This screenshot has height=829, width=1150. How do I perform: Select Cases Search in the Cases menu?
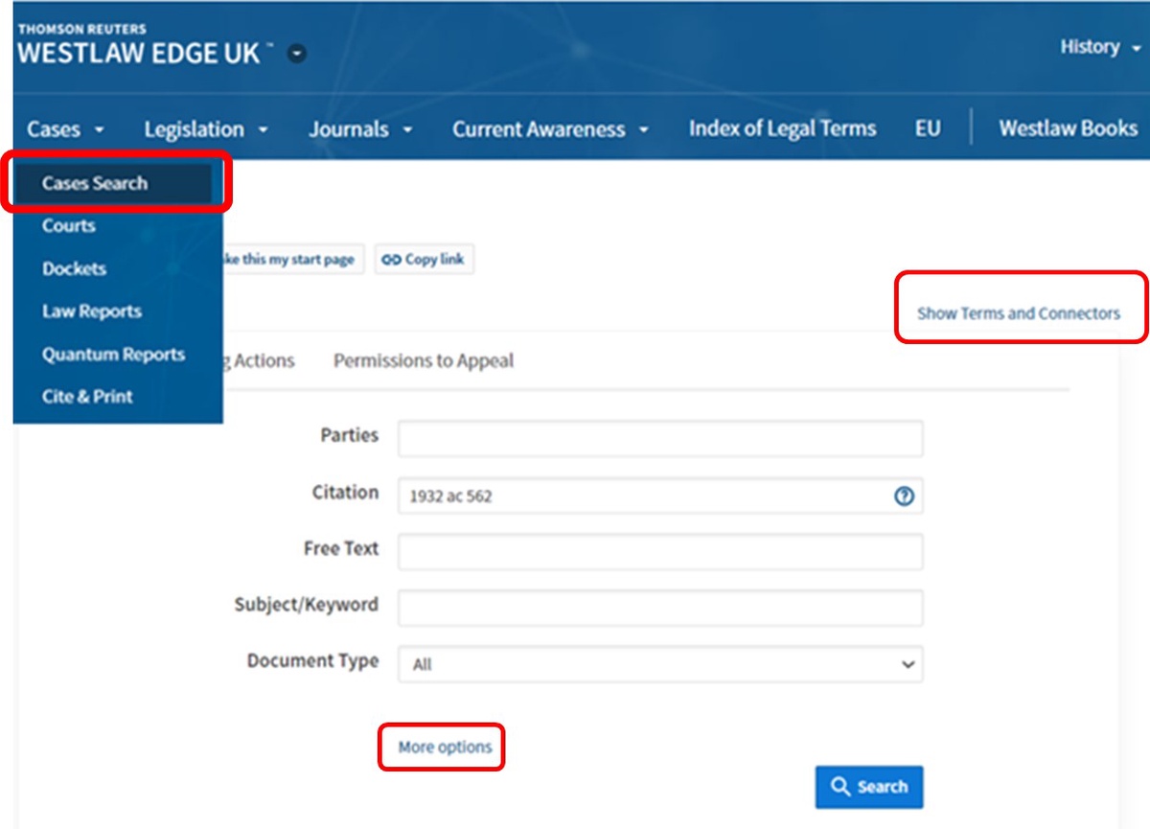tap(94, 183)
